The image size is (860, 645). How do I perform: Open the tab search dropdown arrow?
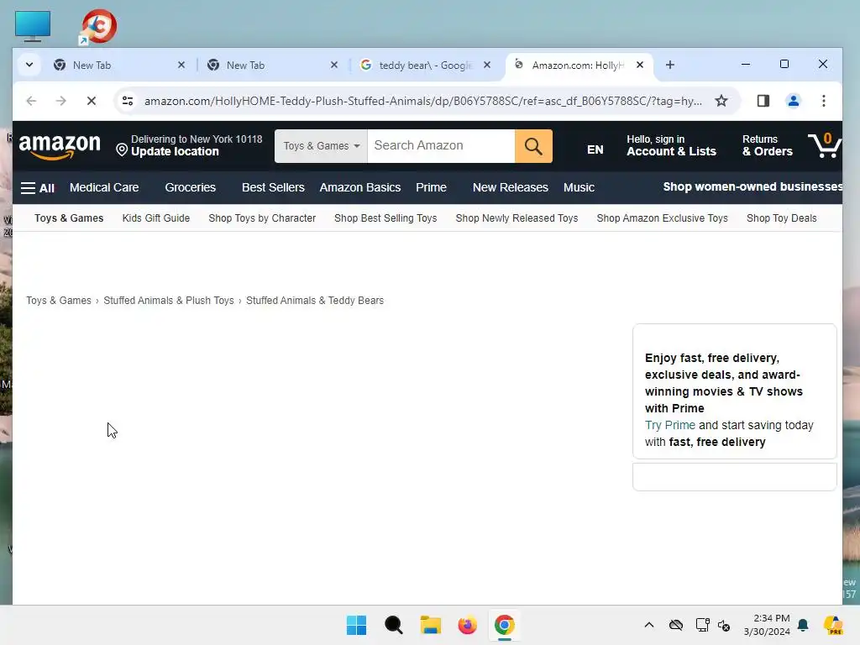pyautogui.click(x=29, y=65)
